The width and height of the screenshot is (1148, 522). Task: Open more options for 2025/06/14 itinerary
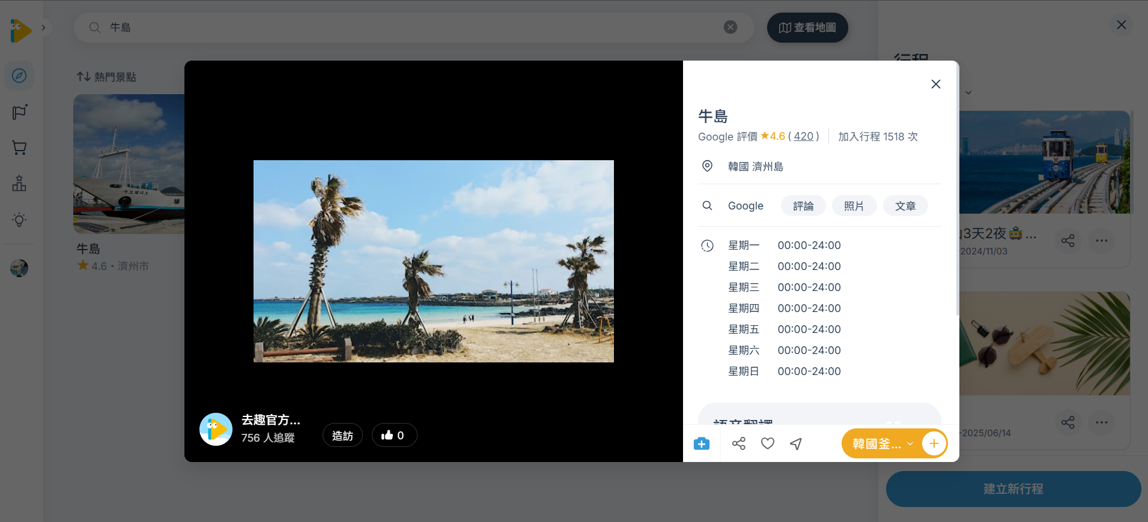[x=1102, y=422]
